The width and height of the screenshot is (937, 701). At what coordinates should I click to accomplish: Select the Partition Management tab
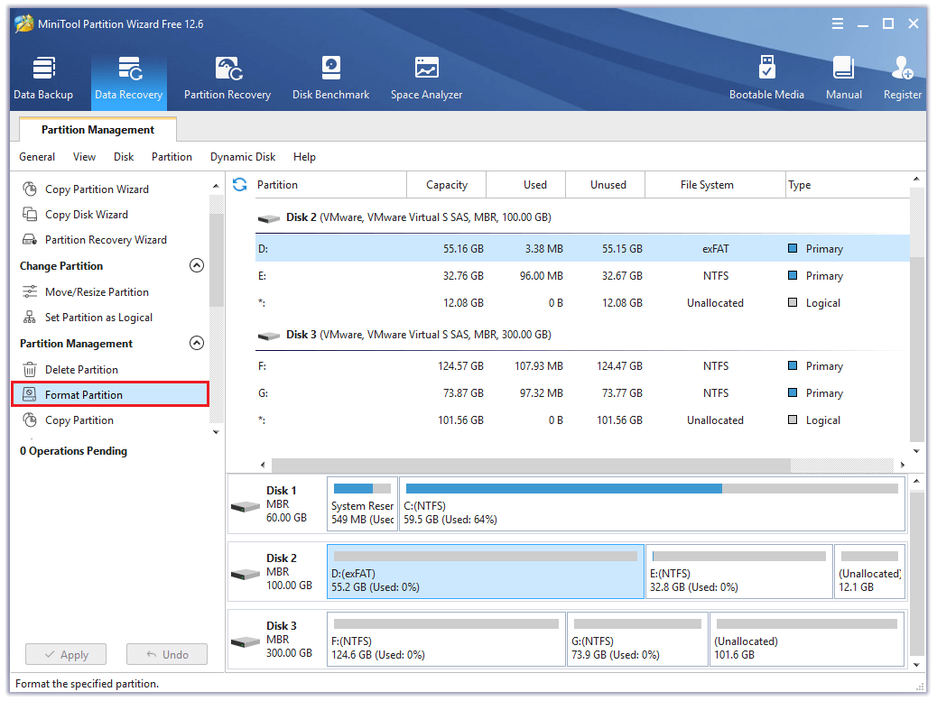tap(97, 130)
